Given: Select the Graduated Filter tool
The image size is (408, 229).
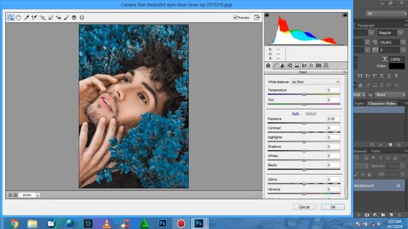Looking at the screenshot, I should pos(74,18).
